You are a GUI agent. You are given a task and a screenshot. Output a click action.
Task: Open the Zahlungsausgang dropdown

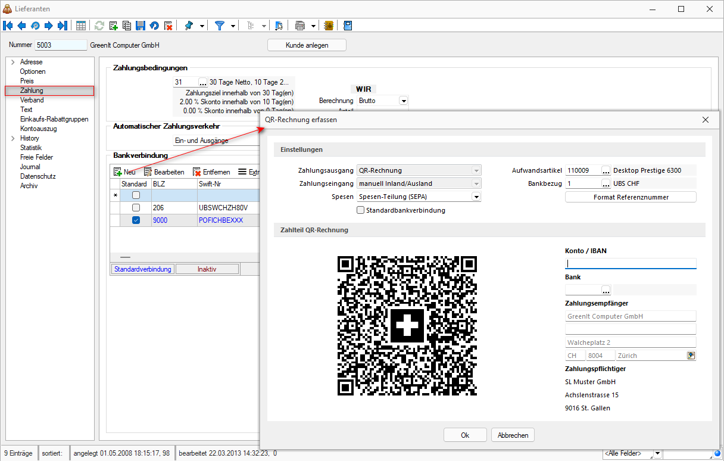[476, 170]
